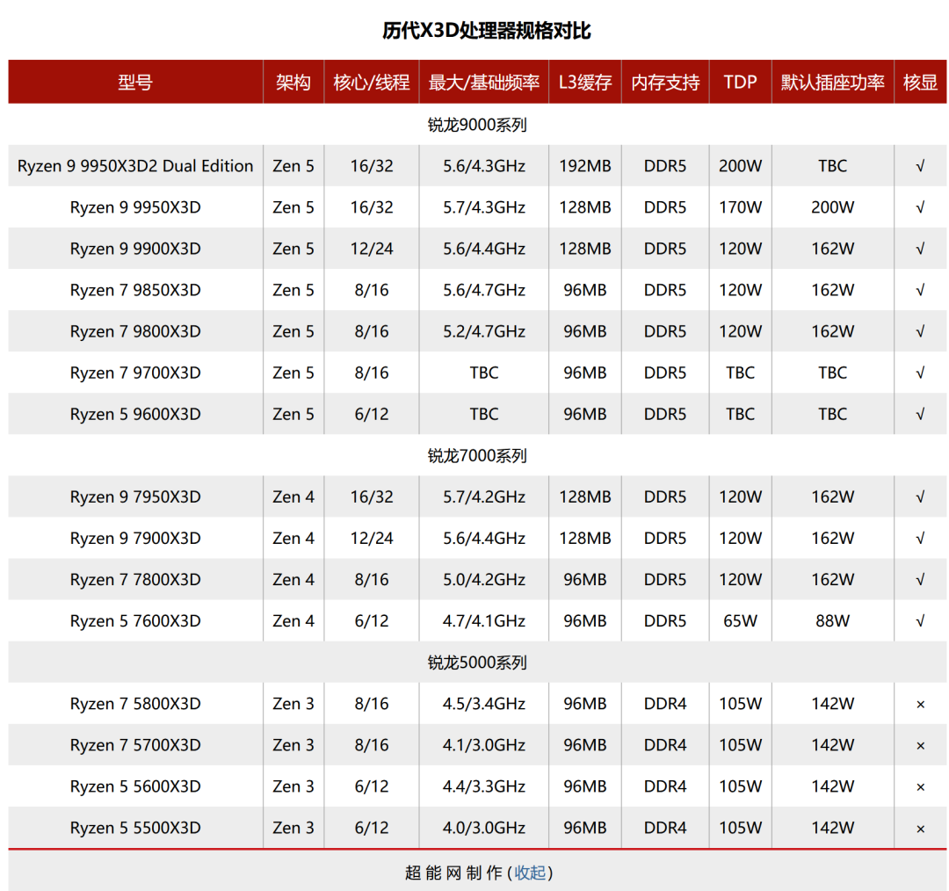Image resolution: width=949 pixels, height=891 pixels.
Task: Click the 192MB L3 cache value
Action: click(x=585, y=166)
